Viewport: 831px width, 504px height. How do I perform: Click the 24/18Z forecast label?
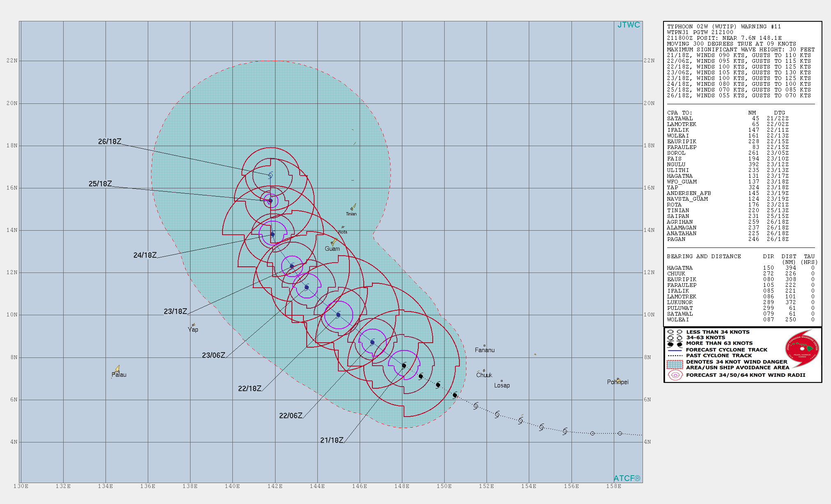click(145, 255)
